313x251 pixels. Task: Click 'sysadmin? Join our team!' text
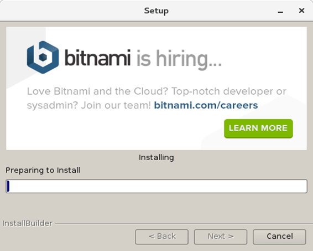[x=89, y=105]
